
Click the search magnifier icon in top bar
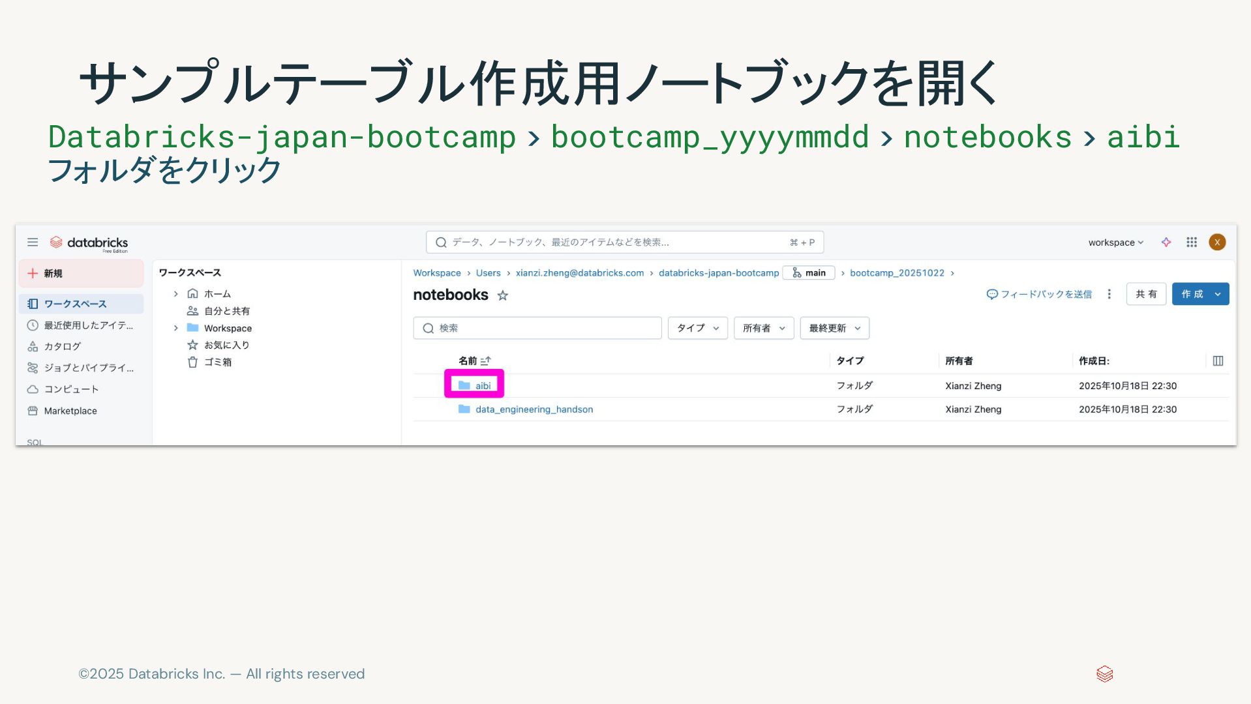click(441, 242)
